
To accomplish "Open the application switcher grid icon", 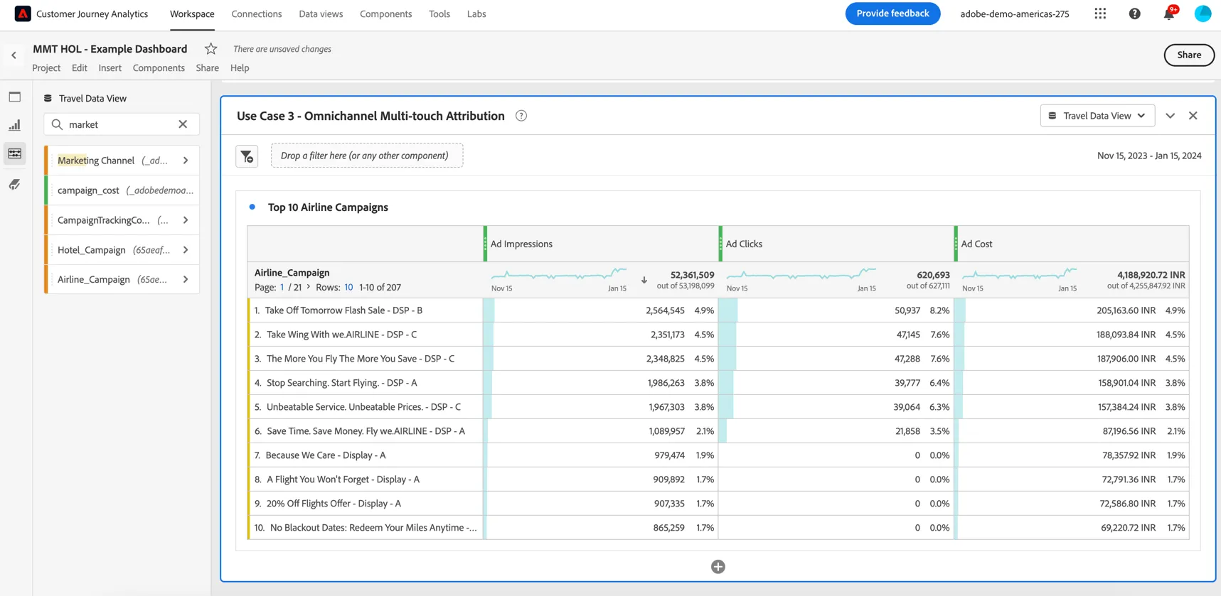I will coord(1100,13).
